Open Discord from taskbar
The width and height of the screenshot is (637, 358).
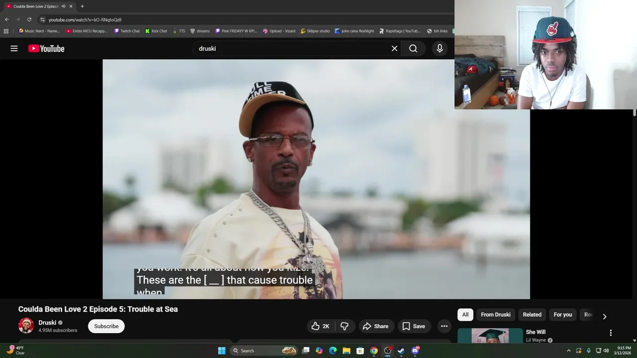click(415, 351)
